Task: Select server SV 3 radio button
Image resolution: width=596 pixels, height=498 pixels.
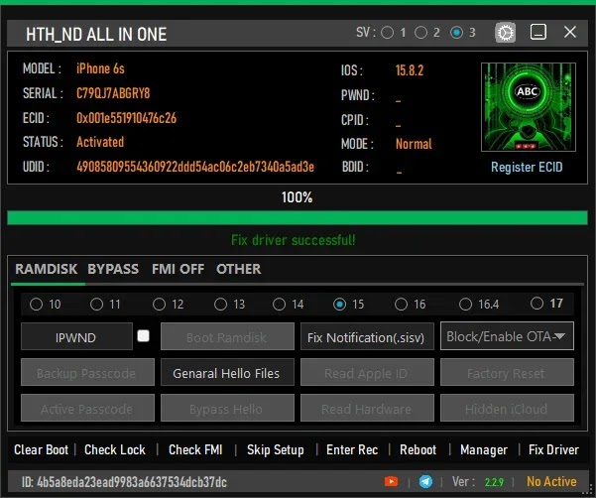Action: [x=456, y=33]
